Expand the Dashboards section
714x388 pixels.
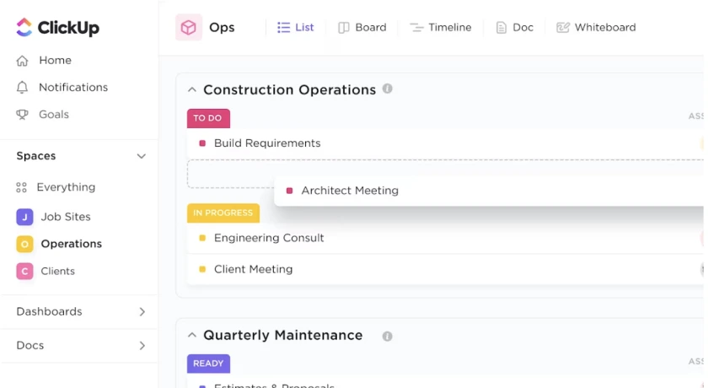[x=142, y=312]
